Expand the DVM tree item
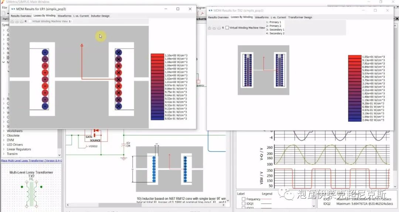 point(4,140)
